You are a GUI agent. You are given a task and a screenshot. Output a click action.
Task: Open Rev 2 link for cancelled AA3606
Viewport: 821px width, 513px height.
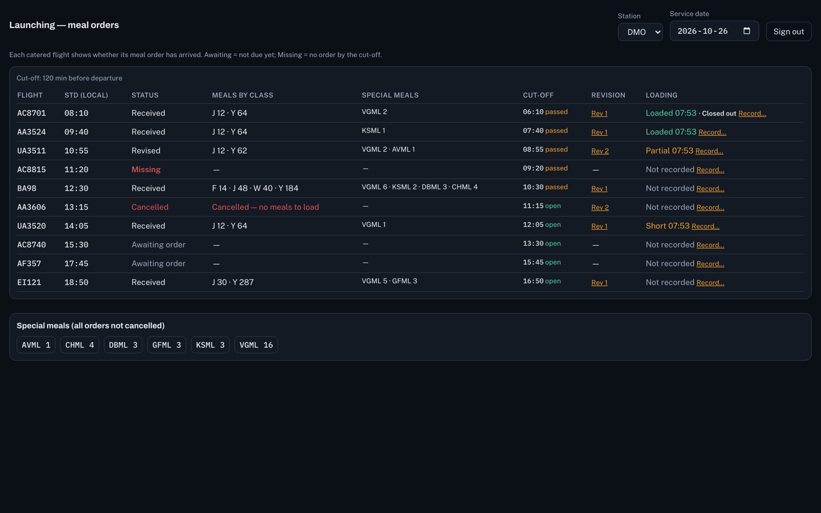click(600, 208)
